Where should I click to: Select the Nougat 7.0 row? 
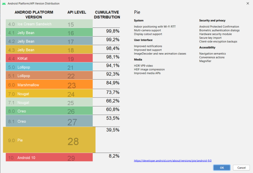coord(49,93)
